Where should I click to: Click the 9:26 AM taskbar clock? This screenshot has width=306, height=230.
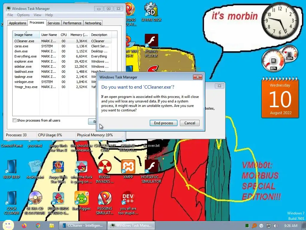point(291,226)
